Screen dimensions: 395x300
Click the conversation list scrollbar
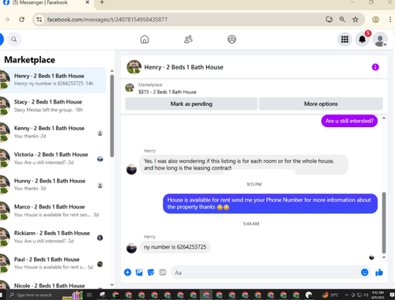[112, 116]
